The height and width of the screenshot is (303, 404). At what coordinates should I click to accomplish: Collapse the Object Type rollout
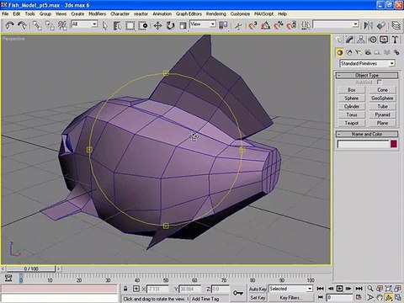coord(367,75)
